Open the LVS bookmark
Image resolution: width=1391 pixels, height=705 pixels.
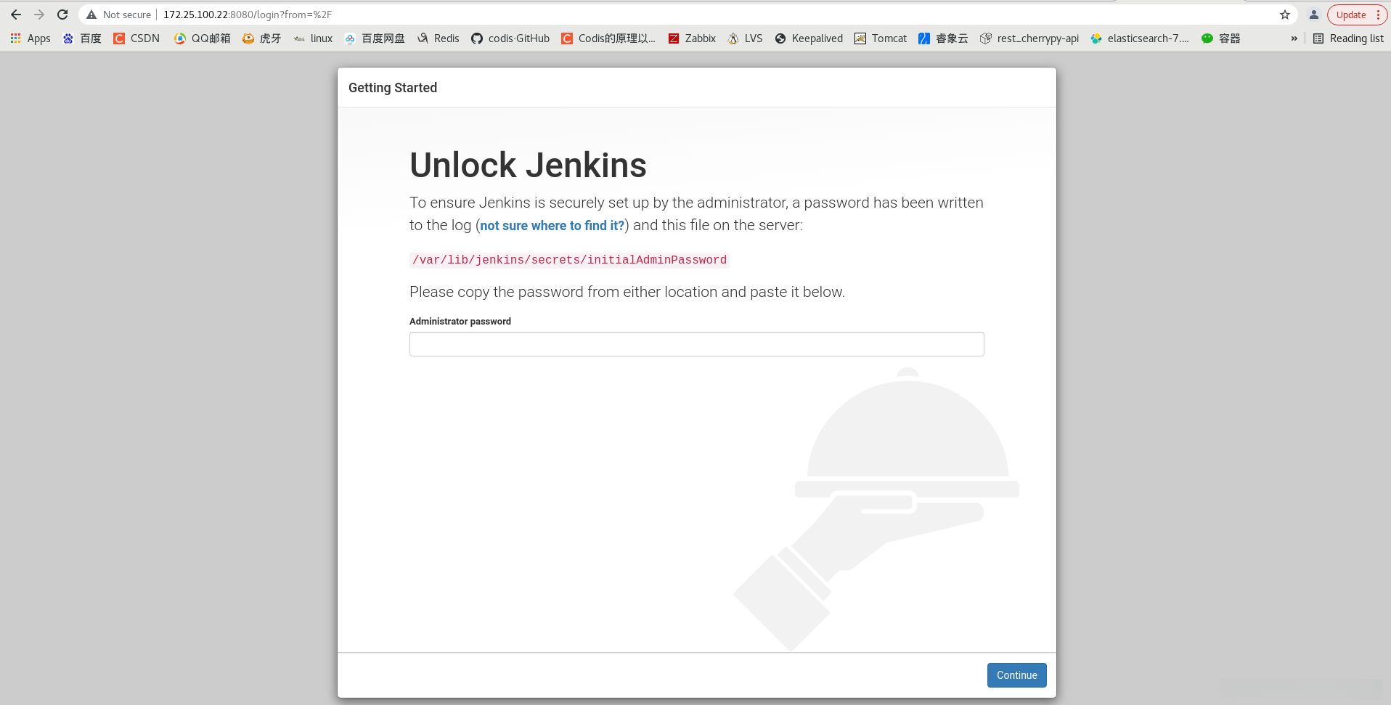point(746,38)
